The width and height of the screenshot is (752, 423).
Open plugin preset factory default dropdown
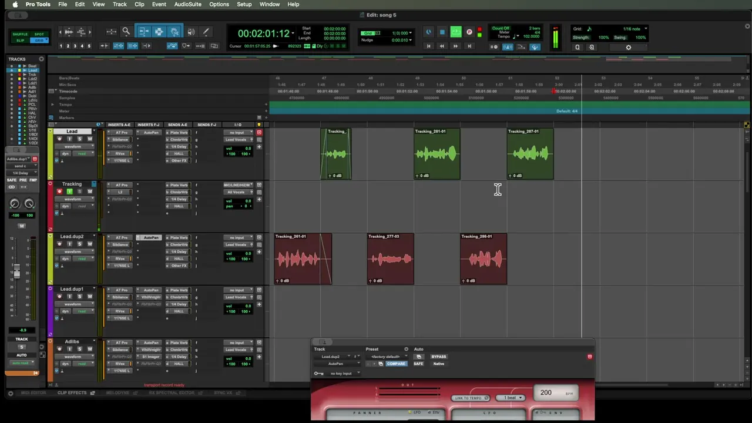(x=386, y=357)
